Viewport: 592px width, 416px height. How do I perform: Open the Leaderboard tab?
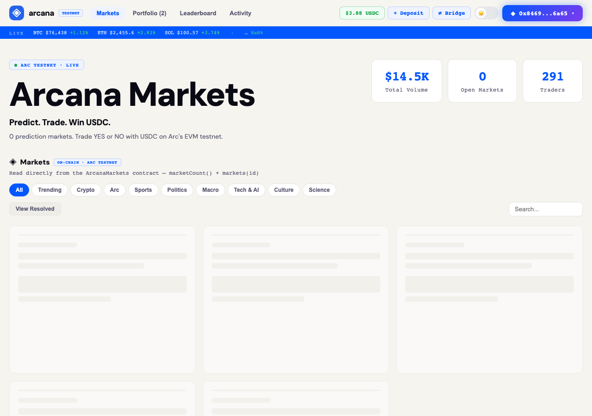198,13
